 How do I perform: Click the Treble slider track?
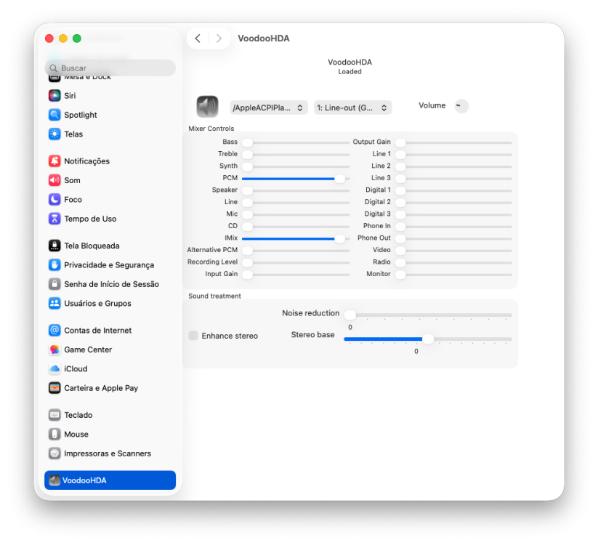[x=296, y=155]
